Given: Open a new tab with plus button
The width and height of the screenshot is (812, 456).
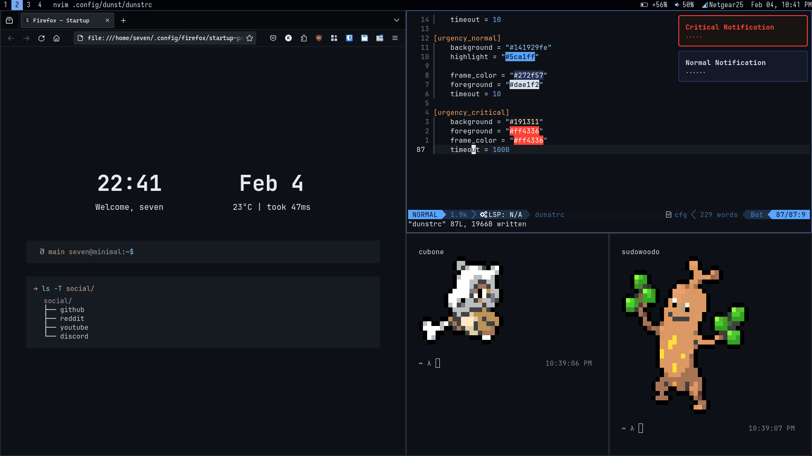Looking at the screenshot, I should click(x=123, y=20).
